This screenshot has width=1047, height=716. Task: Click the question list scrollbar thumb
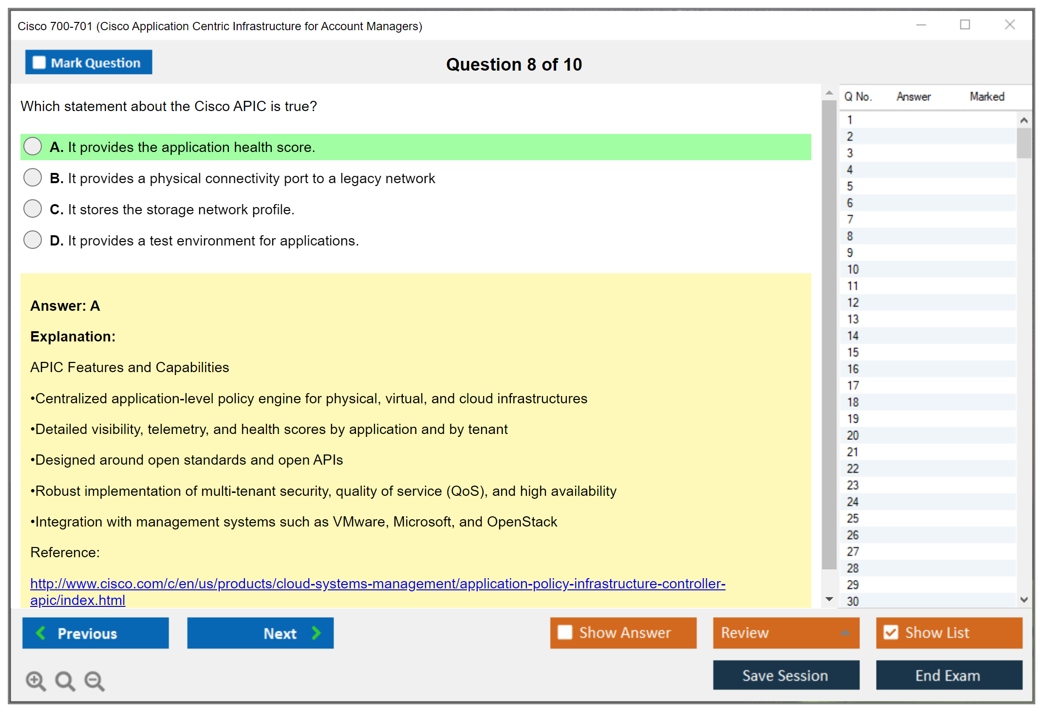coord(1024,142)
